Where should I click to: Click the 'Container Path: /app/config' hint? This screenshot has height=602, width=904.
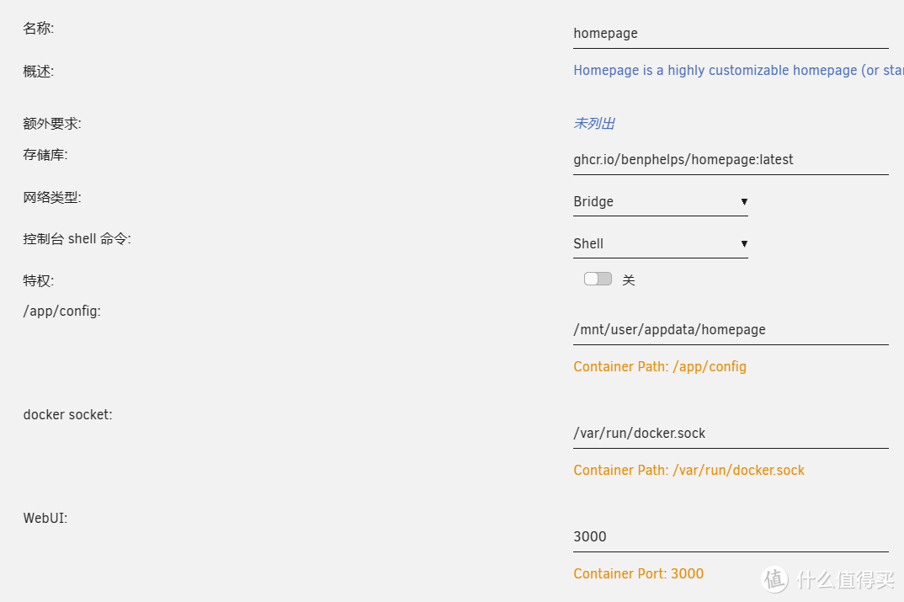pyautogui.click(x=659, y=367)
